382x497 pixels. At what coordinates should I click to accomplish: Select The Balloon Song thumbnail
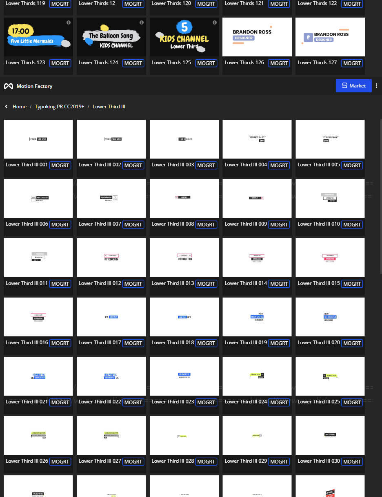click(111, 37)
